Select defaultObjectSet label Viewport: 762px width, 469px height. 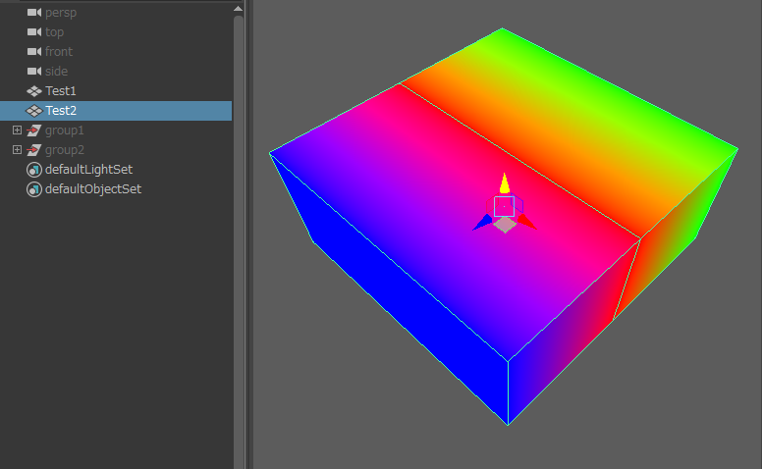[x=93, y=189]
